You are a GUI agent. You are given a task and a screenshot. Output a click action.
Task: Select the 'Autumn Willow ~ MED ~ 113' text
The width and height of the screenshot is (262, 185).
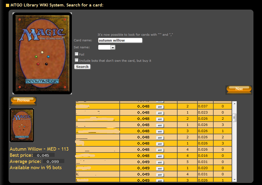[39, 149]
